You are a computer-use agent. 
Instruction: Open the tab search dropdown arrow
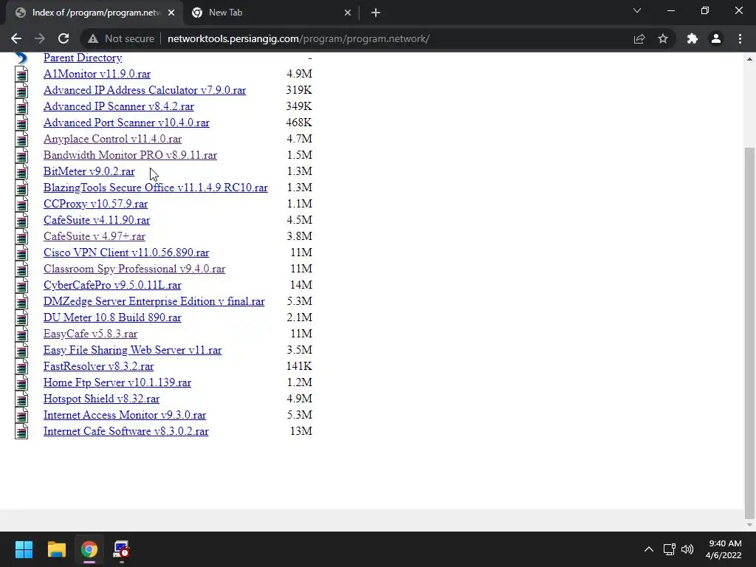[637, 10]
